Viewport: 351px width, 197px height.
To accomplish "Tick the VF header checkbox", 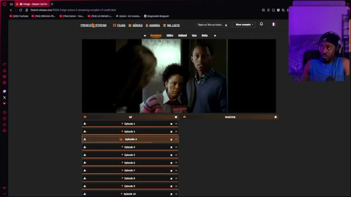I will click(176, 117).
